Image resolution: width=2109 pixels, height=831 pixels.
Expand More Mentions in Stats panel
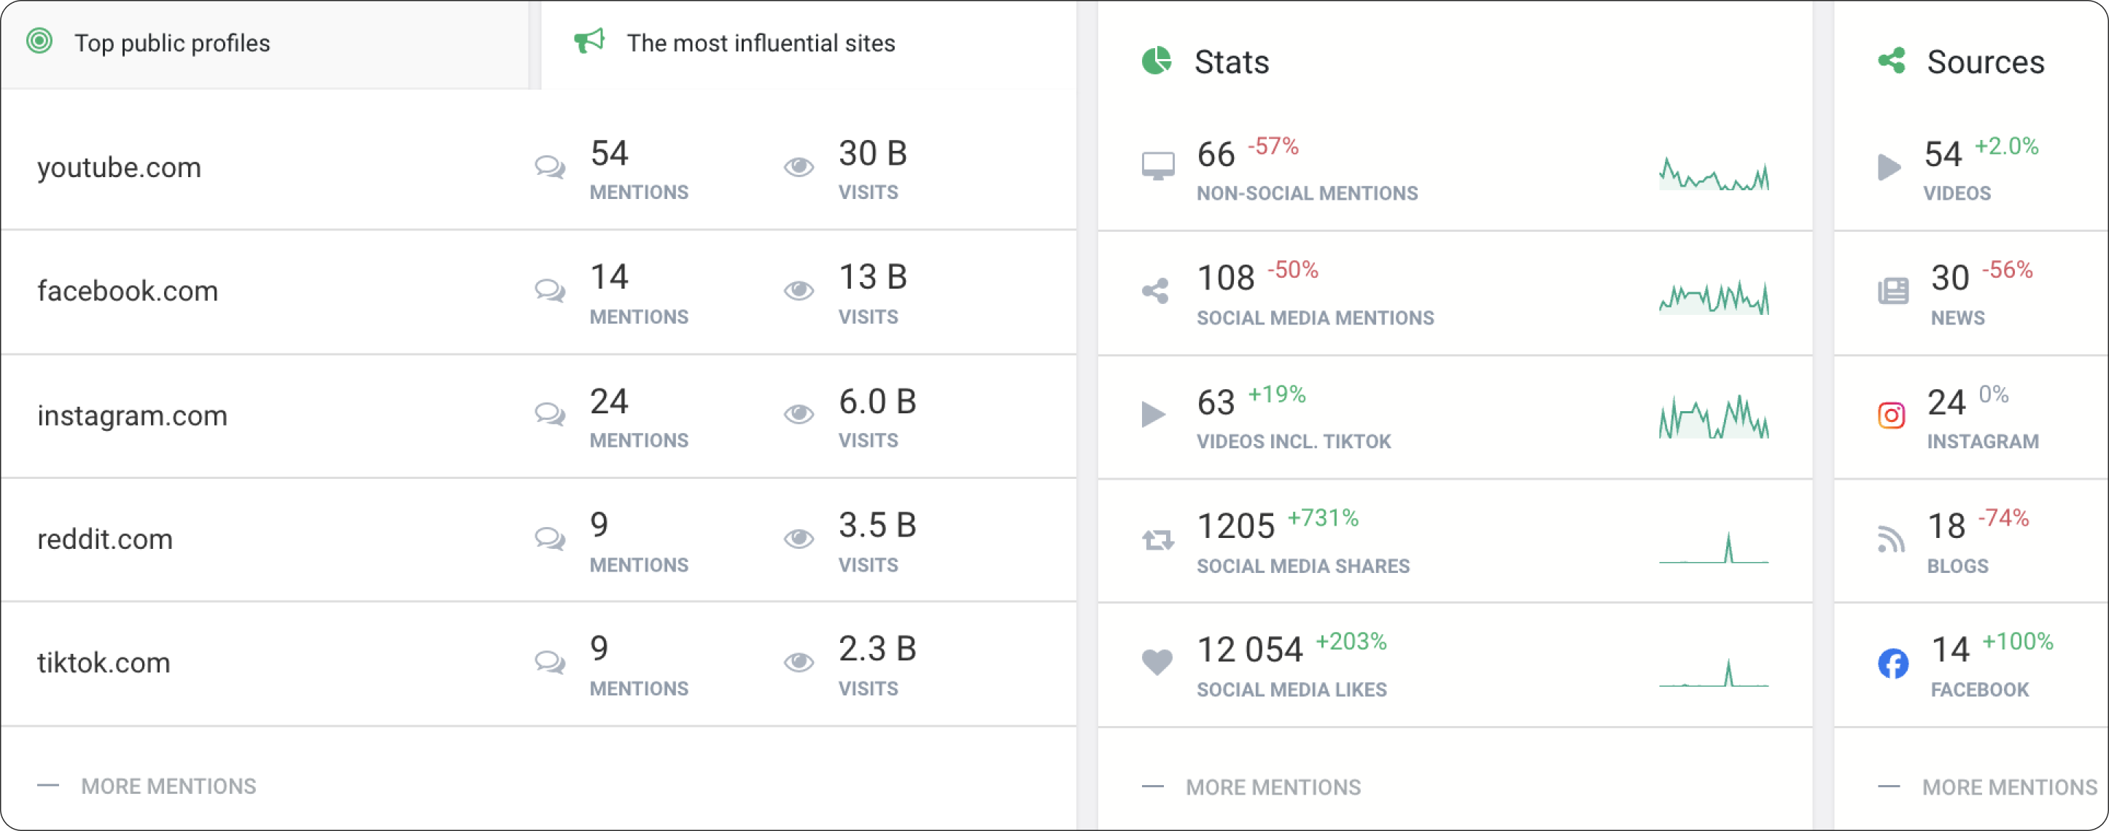coord(1273,787)
